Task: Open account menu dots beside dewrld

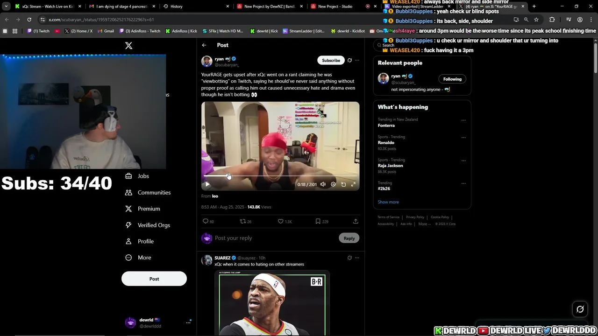Action: 188,322
